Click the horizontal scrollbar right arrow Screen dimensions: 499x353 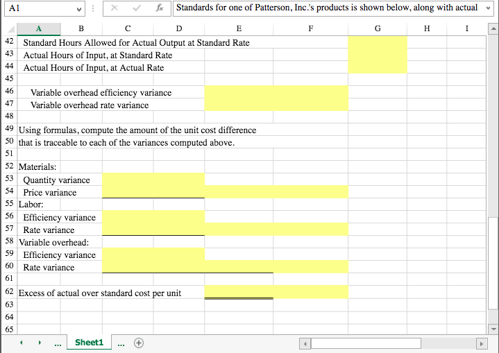point(481,343)
